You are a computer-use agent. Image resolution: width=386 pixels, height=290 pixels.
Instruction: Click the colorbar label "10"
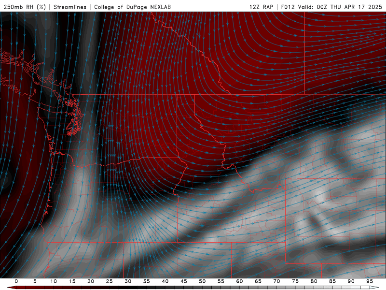54,281
